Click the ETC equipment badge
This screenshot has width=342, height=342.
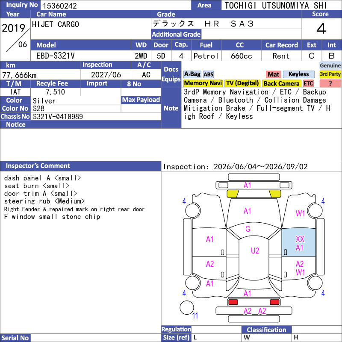(x=308, y=83)
